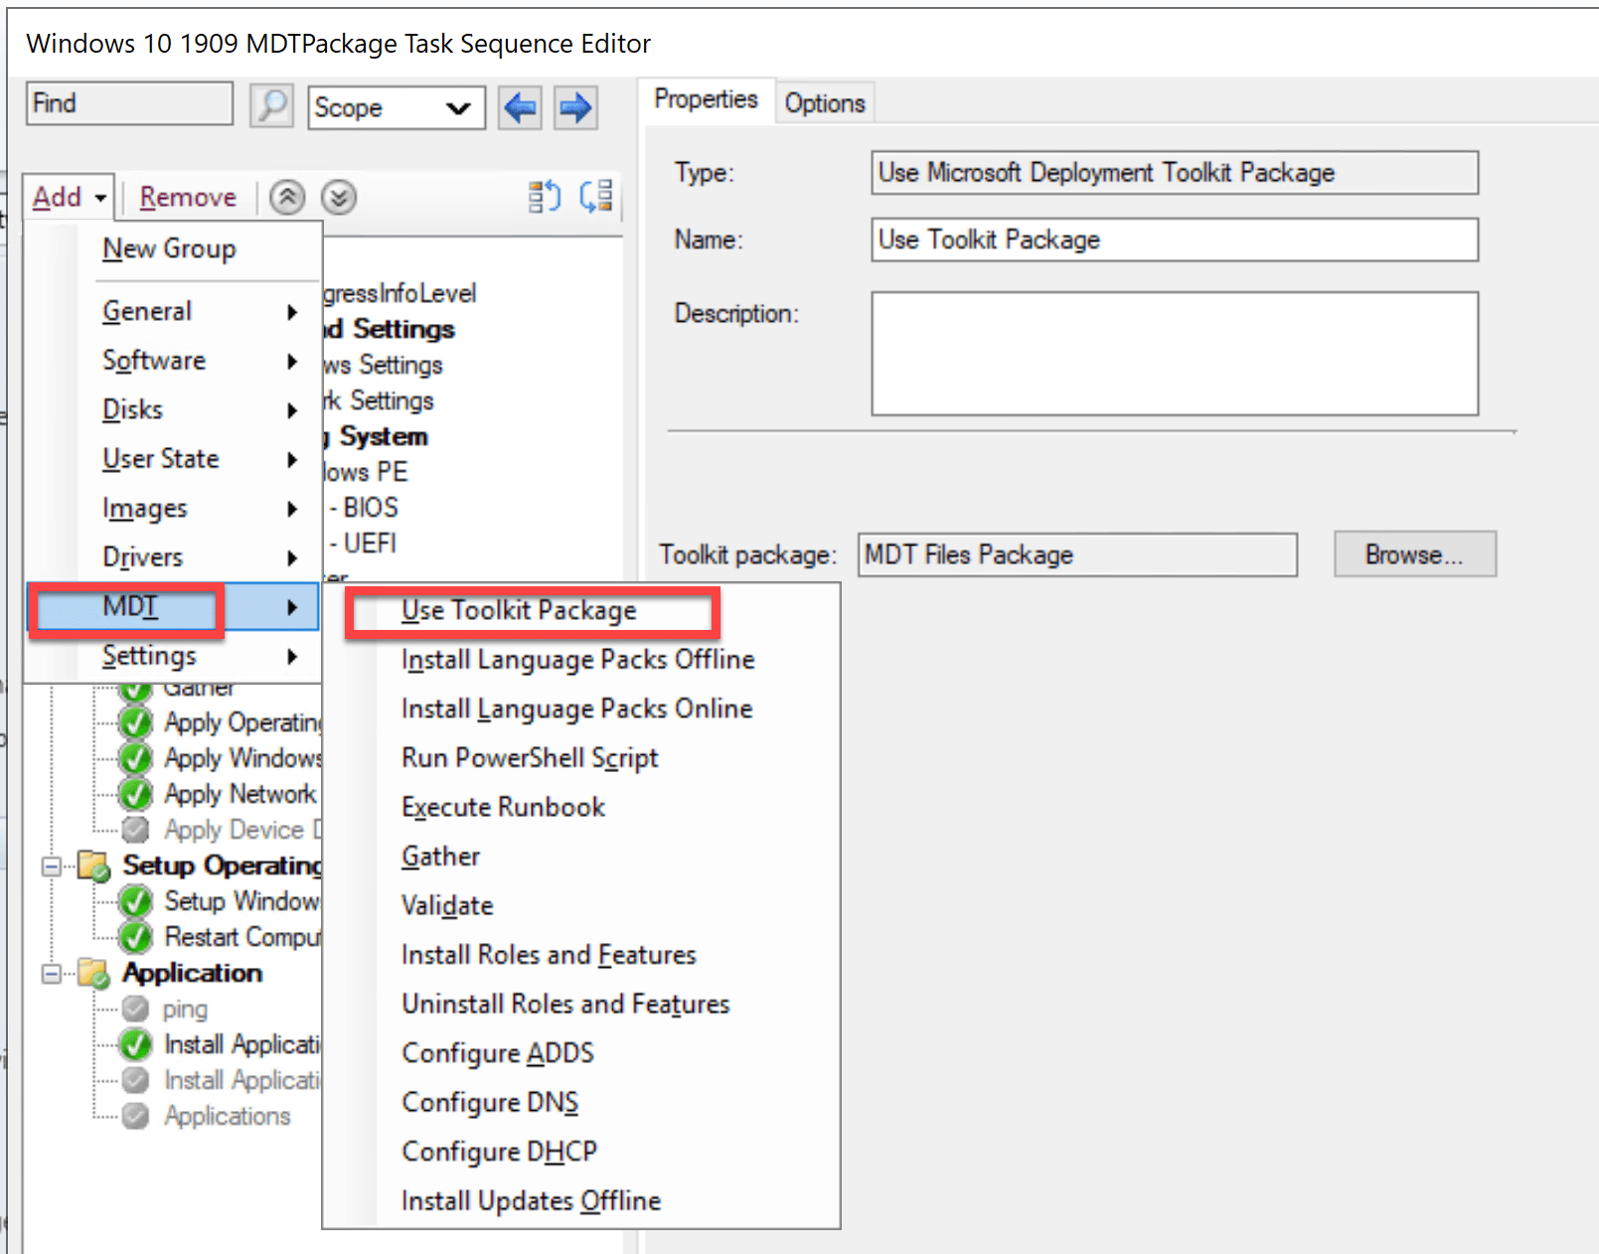Viewport: 1599px width, 1254px height.
Task: Move step down with the down chevron icon
Action: click(339, 197)
